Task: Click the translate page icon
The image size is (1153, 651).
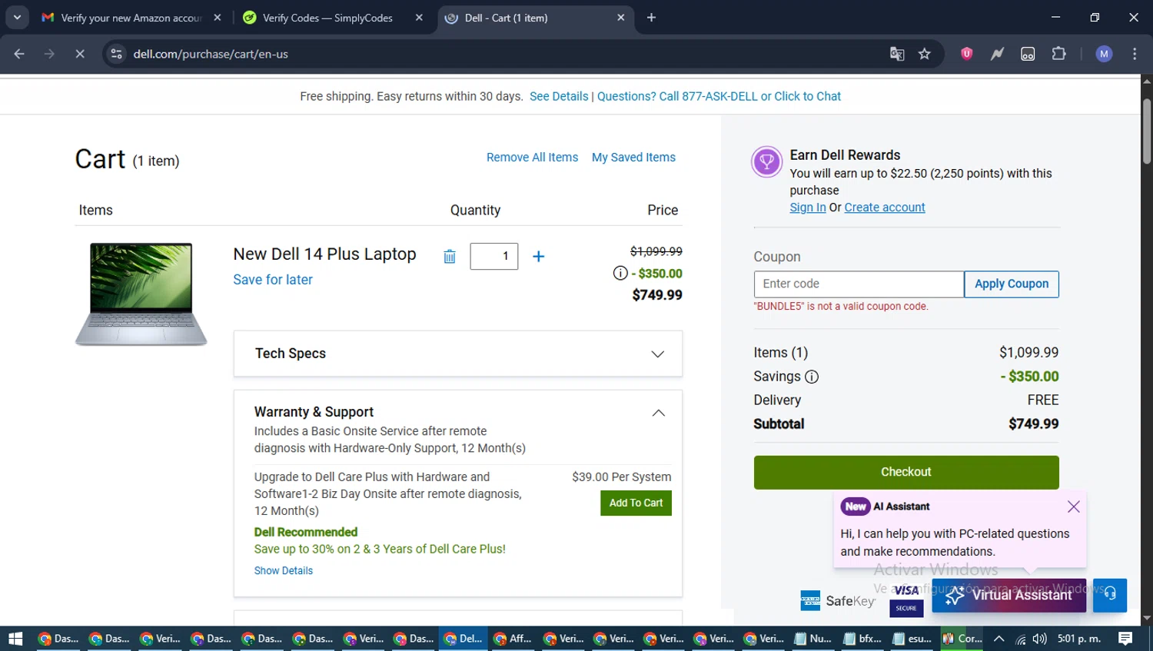Action: (x=897, y=54)
